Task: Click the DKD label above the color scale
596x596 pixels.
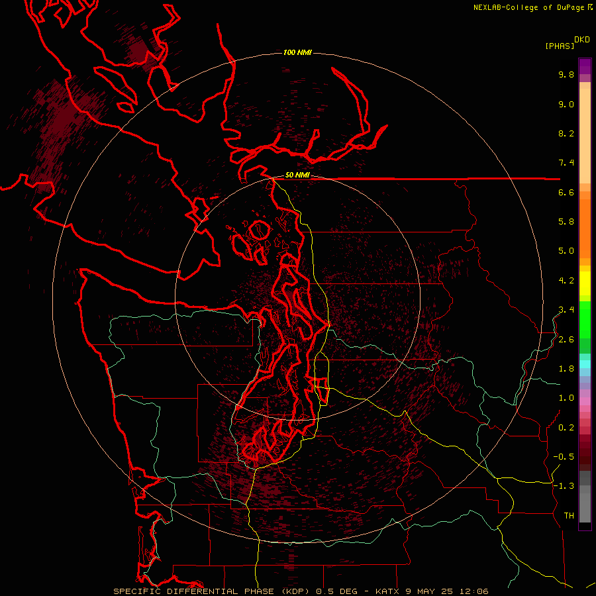Action: 582,40
